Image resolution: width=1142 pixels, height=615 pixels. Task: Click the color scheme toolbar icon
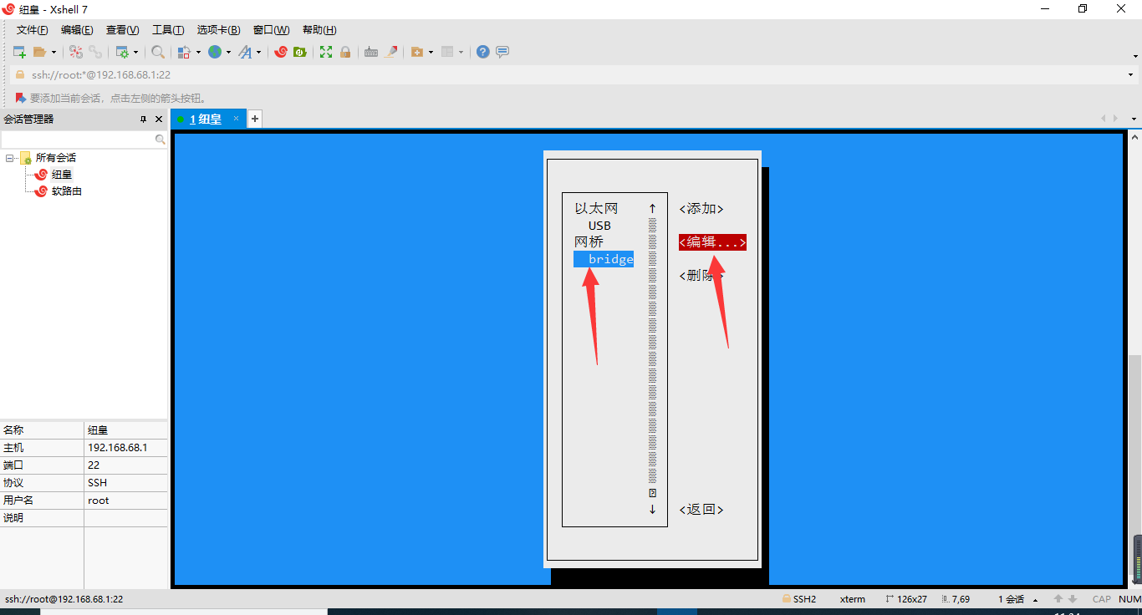click(x=185, y=52)
